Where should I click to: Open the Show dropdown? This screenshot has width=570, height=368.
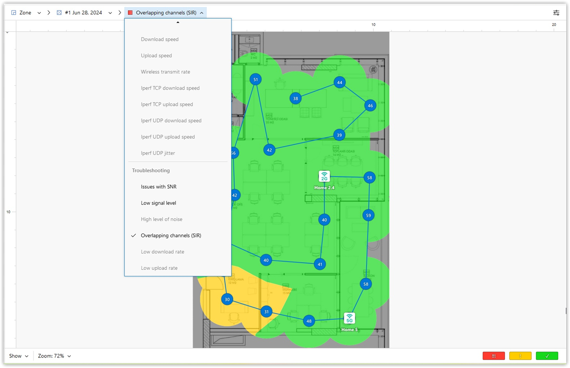(x=18, y=356)
